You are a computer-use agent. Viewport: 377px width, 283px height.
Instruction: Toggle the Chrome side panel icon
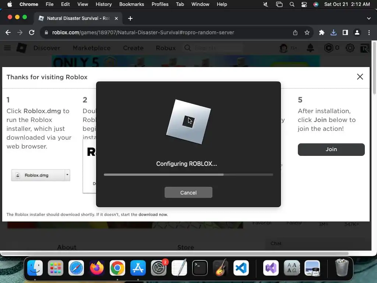(x=345, y=32)
